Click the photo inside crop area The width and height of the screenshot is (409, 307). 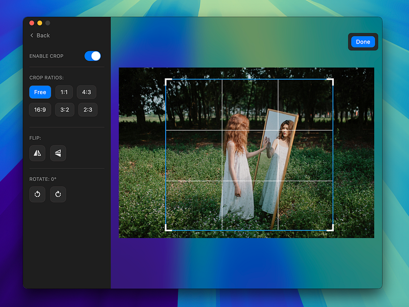coord(249,155)
